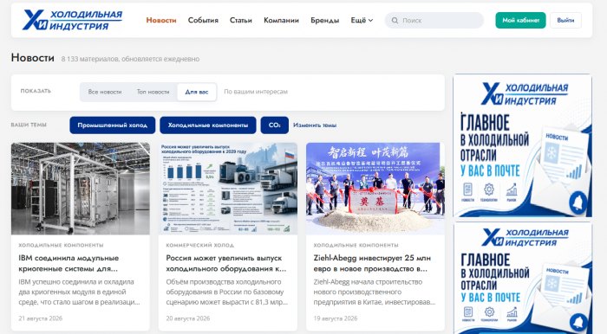Click the Объём производства summary text
The image size is (607, 334).
(227, 292)
